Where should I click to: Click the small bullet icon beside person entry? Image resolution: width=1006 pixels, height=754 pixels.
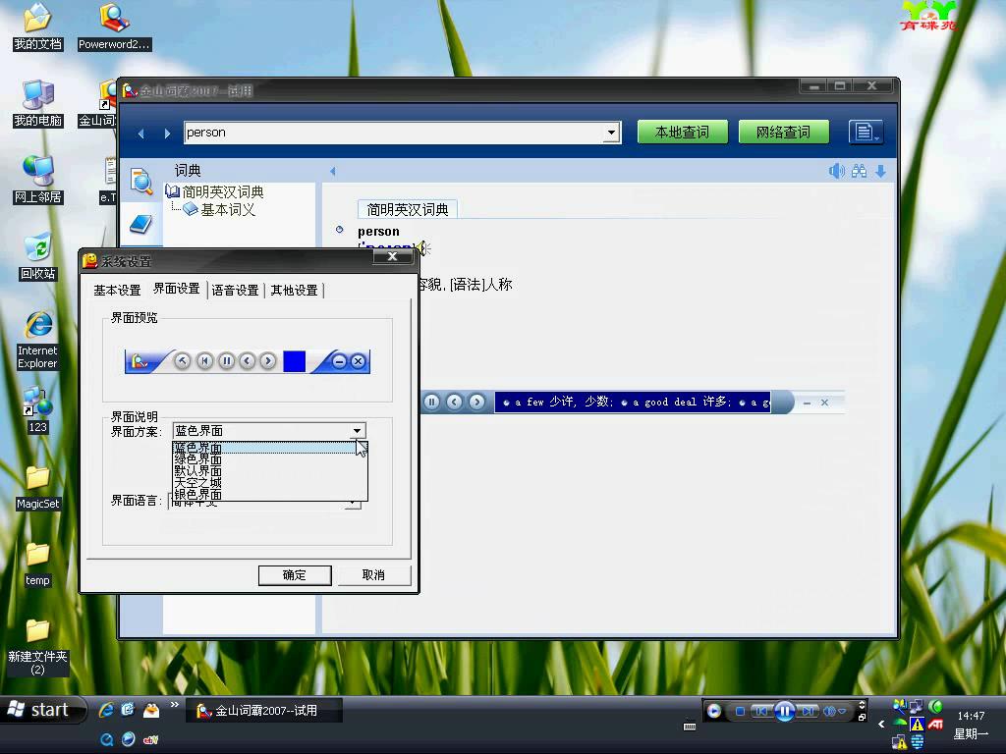339,230
